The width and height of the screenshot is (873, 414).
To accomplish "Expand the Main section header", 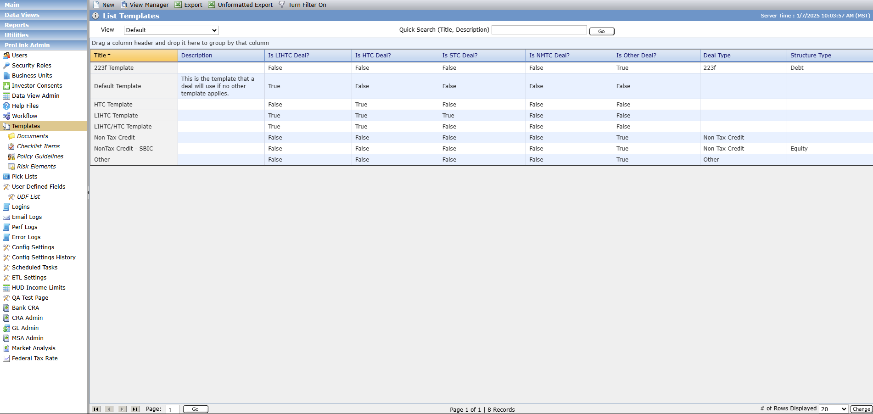I will coord(44,5).
